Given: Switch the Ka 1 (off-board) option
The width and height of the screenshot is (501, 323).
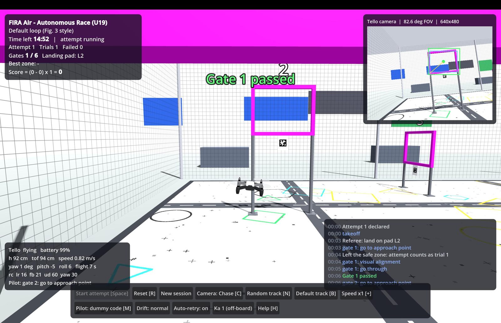Looking at the screenshot, I should coord(233,308).
